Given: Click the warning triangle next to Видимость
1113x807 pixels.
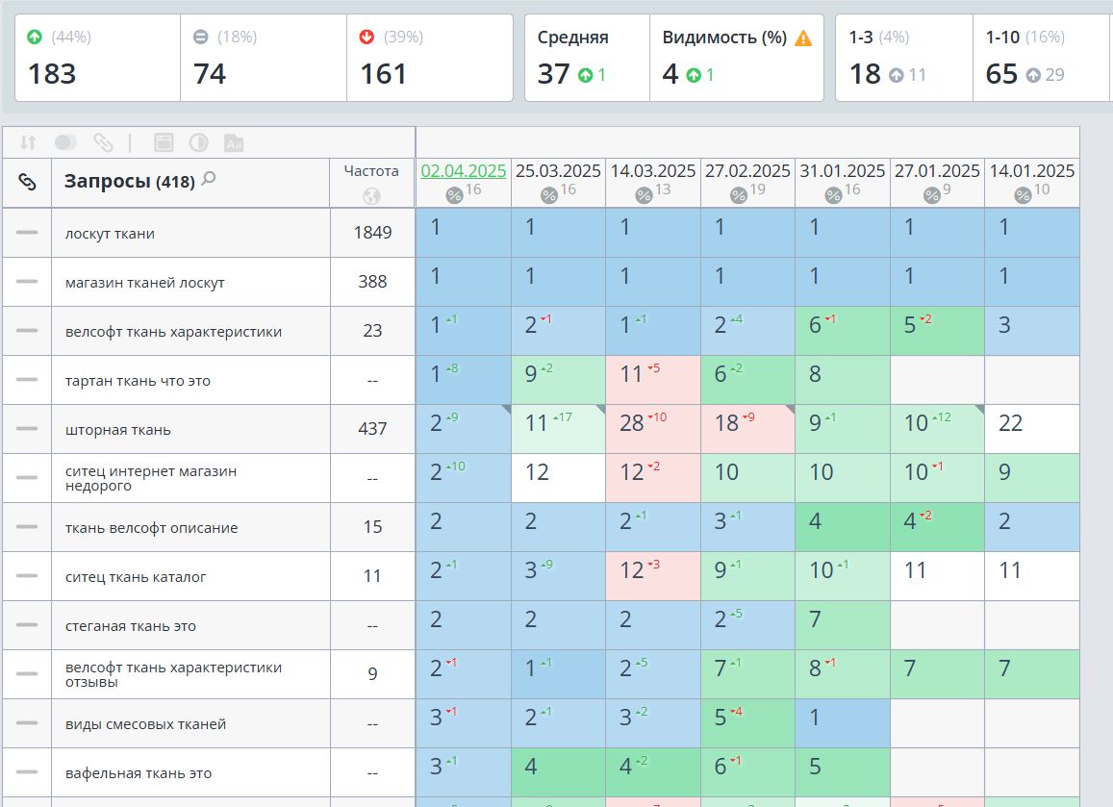Looking at the screenshot, I should tap(803, 38).
